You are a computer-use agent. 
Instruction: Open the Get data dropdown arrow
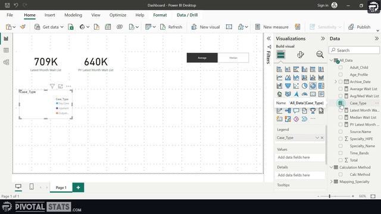pyautogui.click(x=62, y=27)
